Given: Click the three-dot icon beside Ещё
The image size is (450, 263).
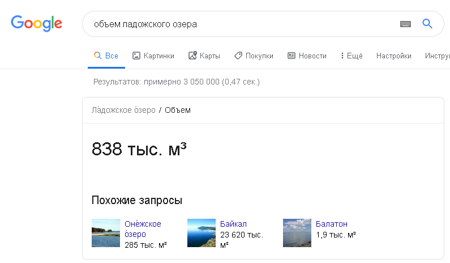Looking at the screenshot, I should click(x=342, y=56).
